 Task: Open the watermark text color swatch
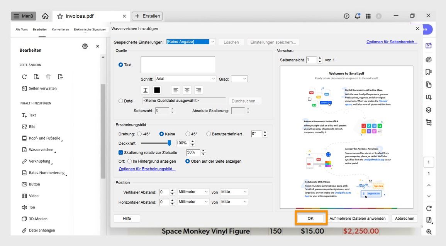click(x=156, y=90)
